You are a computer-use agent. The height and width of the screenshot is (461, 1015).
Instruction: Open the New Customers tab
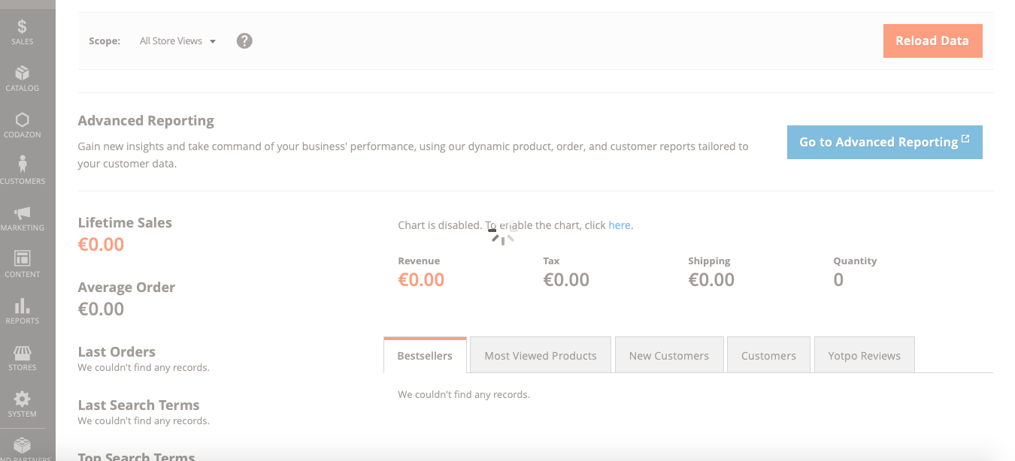[x=669, y=354]
